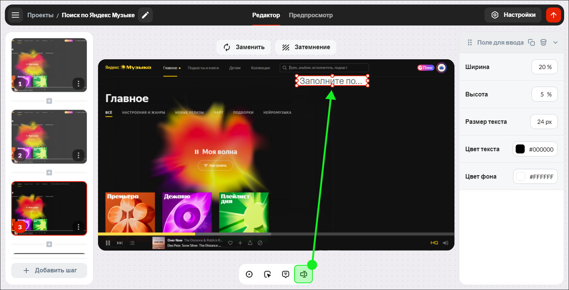Click the Добавить шаг button
This screenshot has height=290, width=569.
[49, 270]
